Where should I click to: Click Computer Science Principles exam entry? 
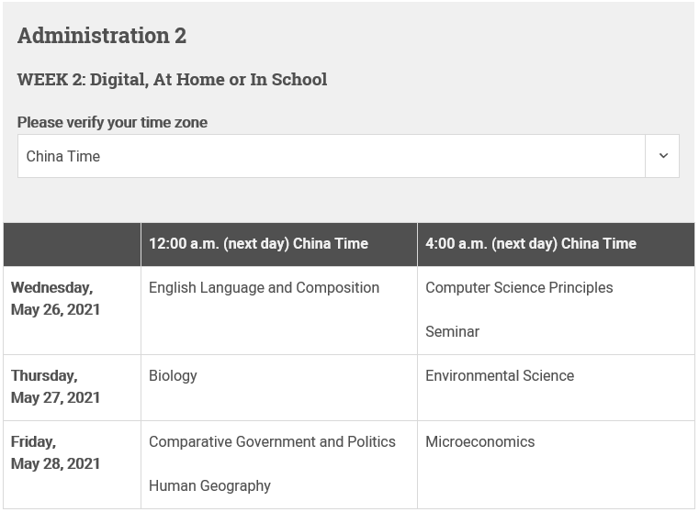tap(519, 287)
